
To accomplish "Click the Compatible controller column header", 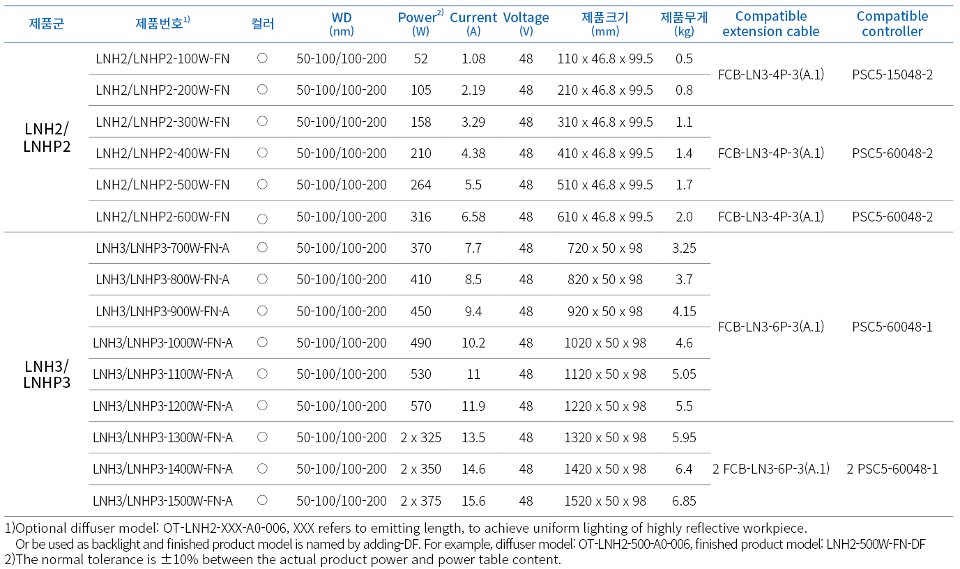I will [x=892, y=24].
